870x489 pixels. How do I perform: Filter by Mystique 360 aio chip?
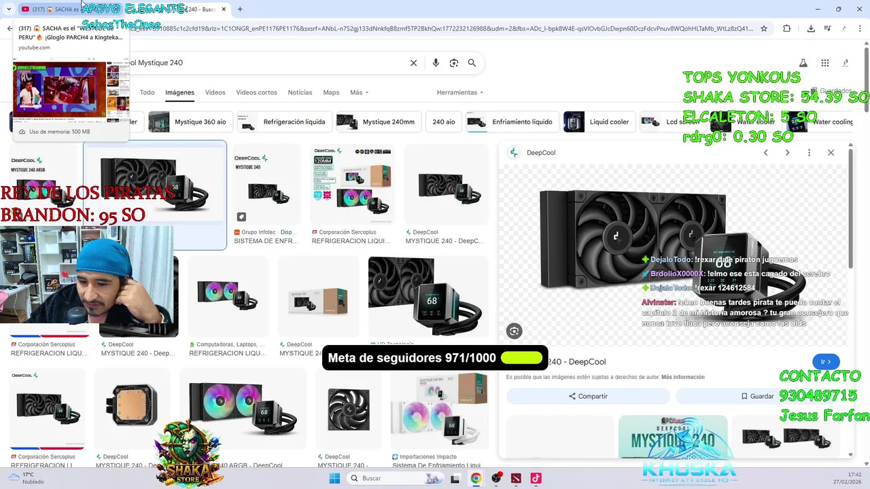[190, 122]
